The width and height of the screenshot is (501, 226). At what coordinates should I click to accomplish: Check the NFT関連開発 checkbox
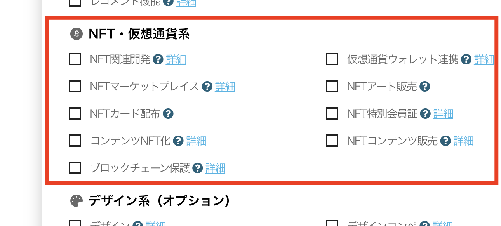click(x=75, y=60)
